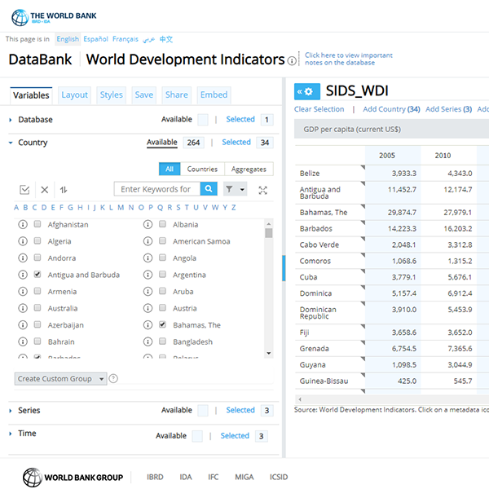Open the filter funnel dropdown
The width and height of the screenshot is (489, 489).
pyautogui.click(x=236, y=189)
